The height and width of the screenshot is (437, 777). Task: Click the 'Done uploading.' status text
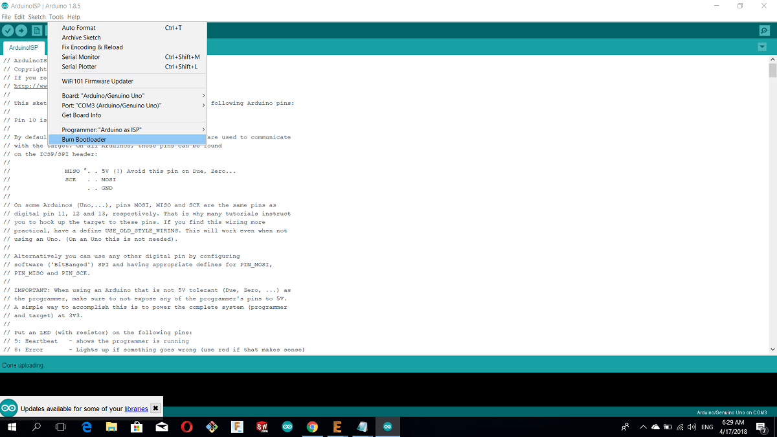click(23, 366)
